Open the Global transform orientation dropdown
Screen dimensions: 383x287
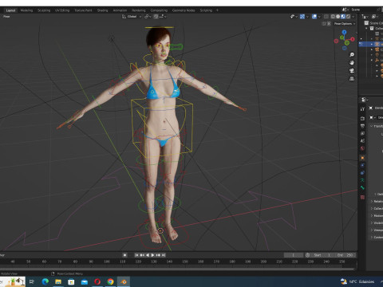tap(132, 17)
